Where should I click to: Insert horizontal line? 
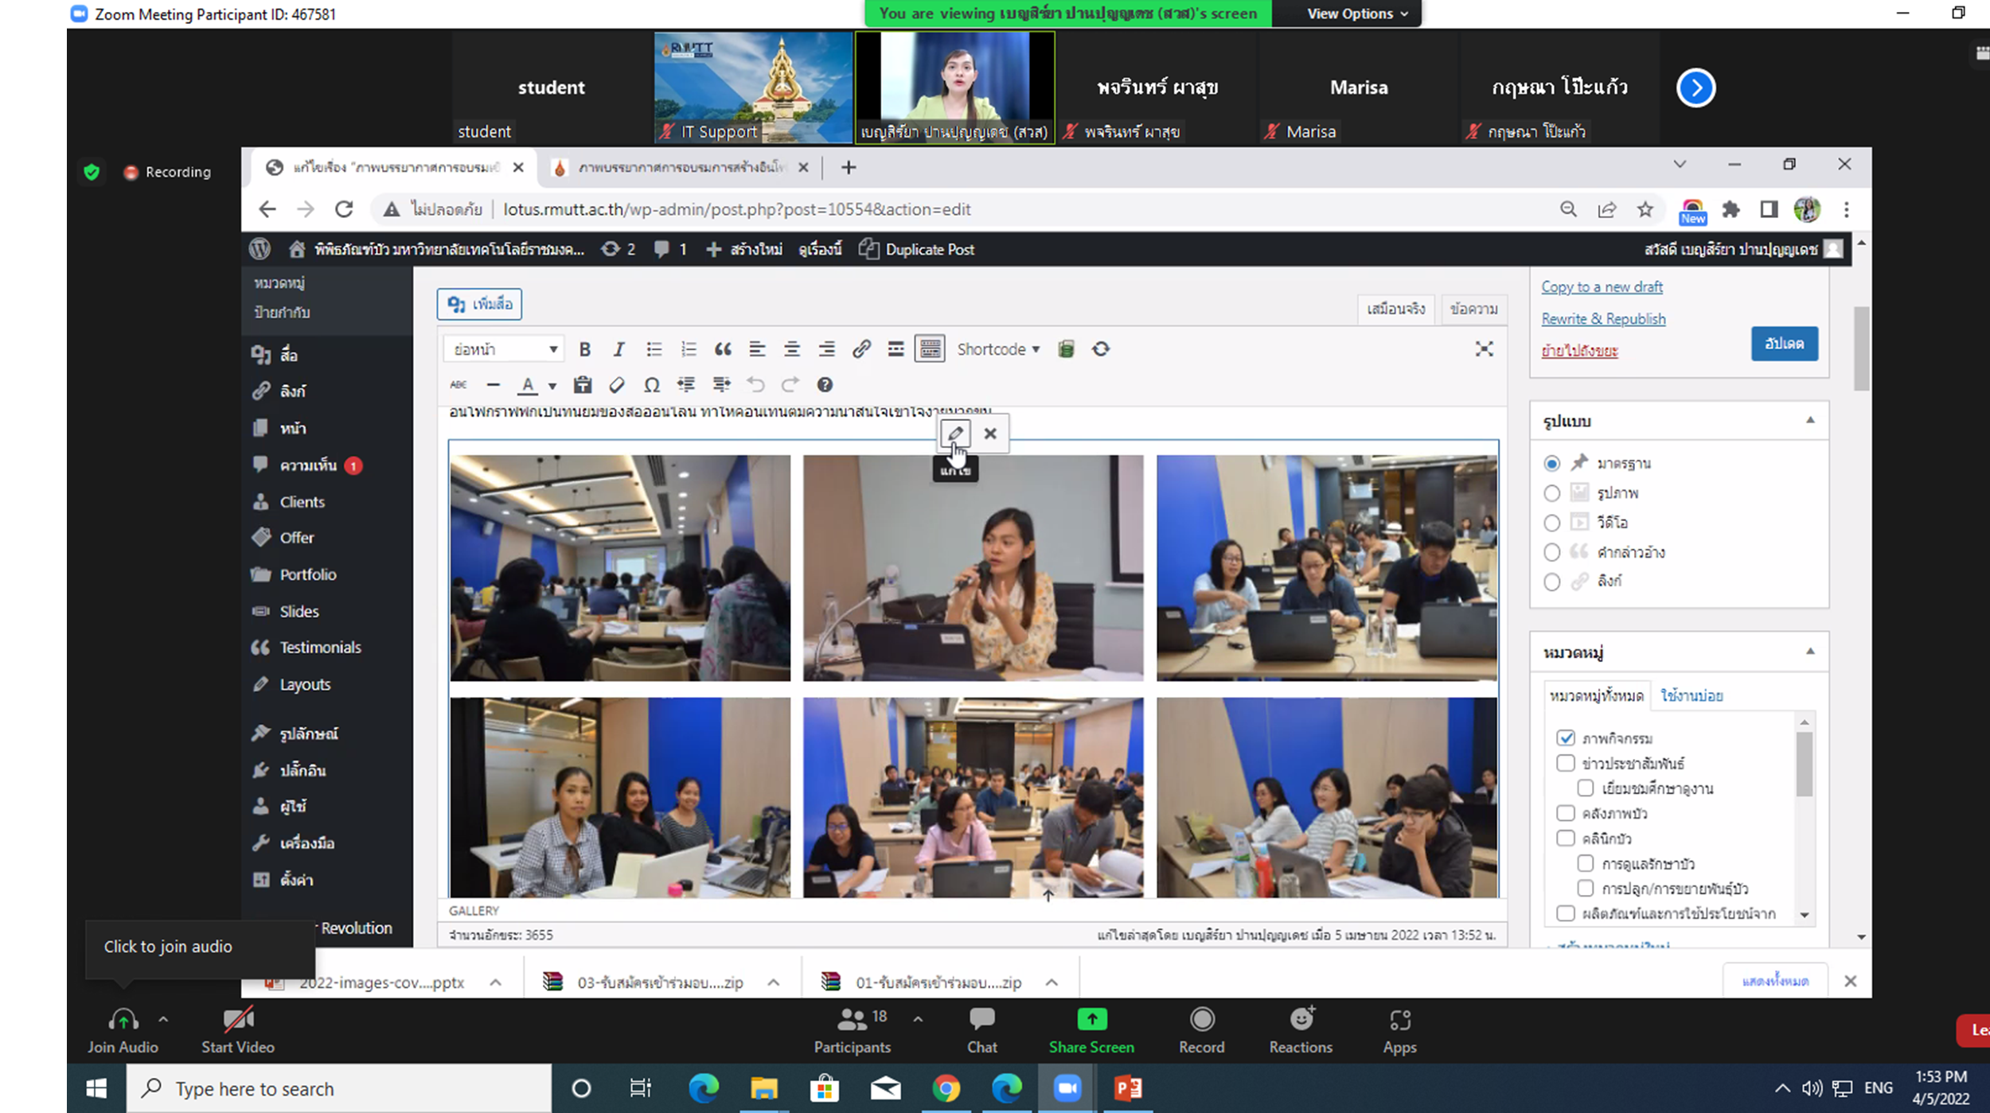[494, 385]
